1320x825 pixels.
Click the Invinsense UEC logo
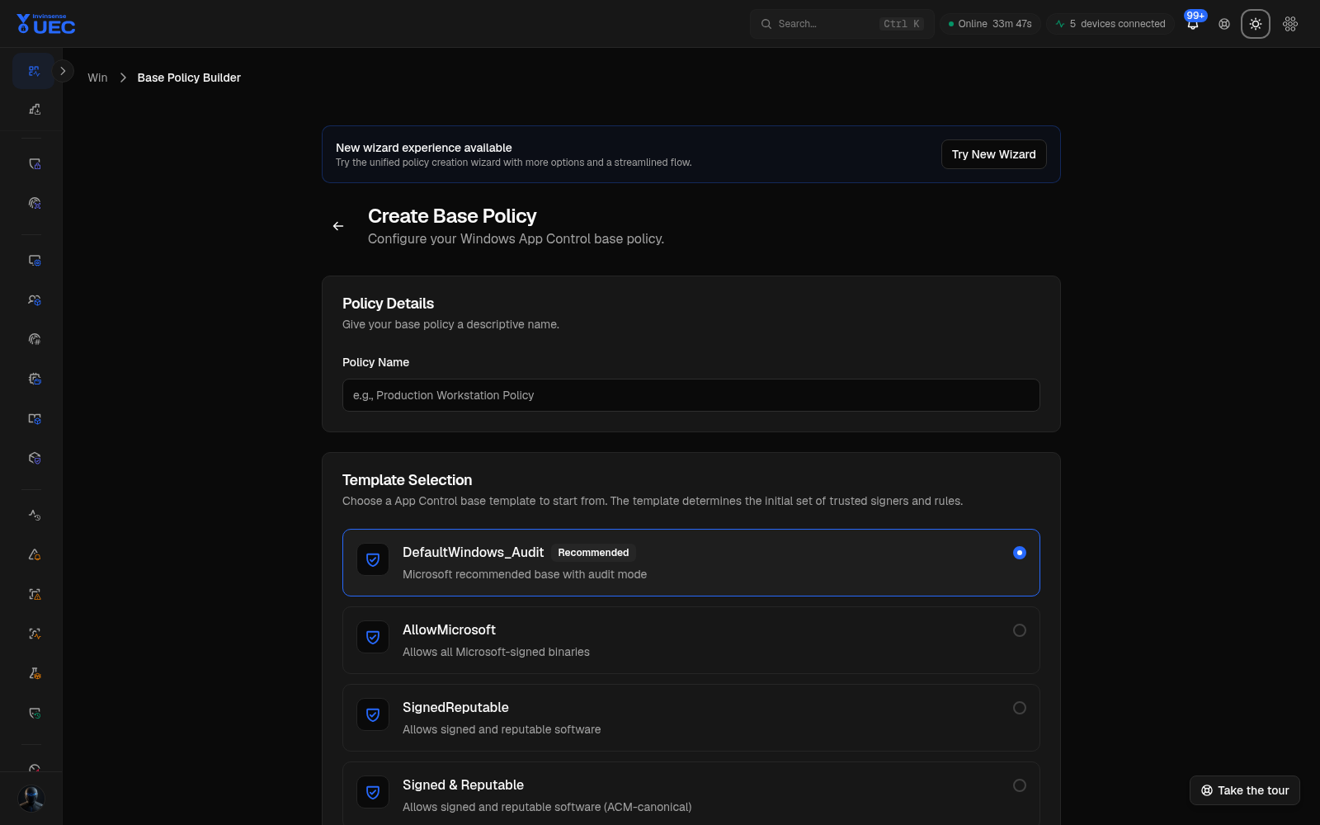[x=46, y=24]
